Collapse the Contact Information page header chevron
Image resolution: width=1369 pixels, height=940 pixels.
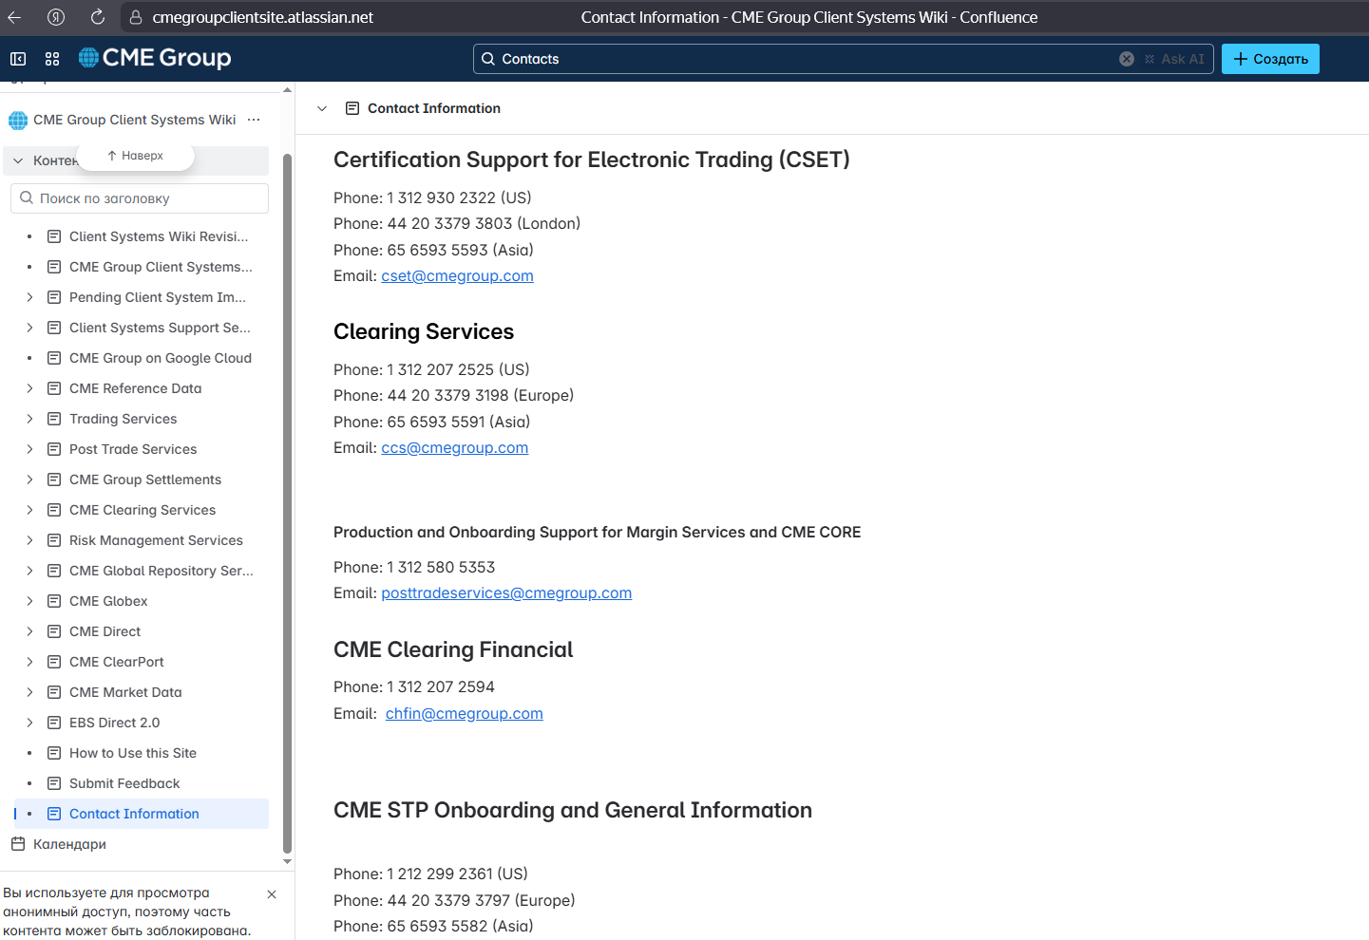coord(322,108)
